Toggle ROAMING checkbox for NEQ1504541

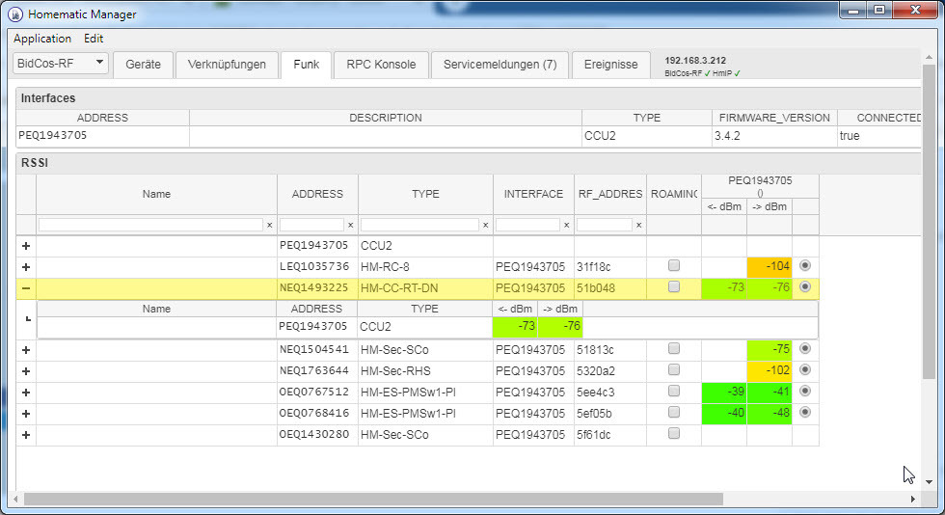click(674, 348)
